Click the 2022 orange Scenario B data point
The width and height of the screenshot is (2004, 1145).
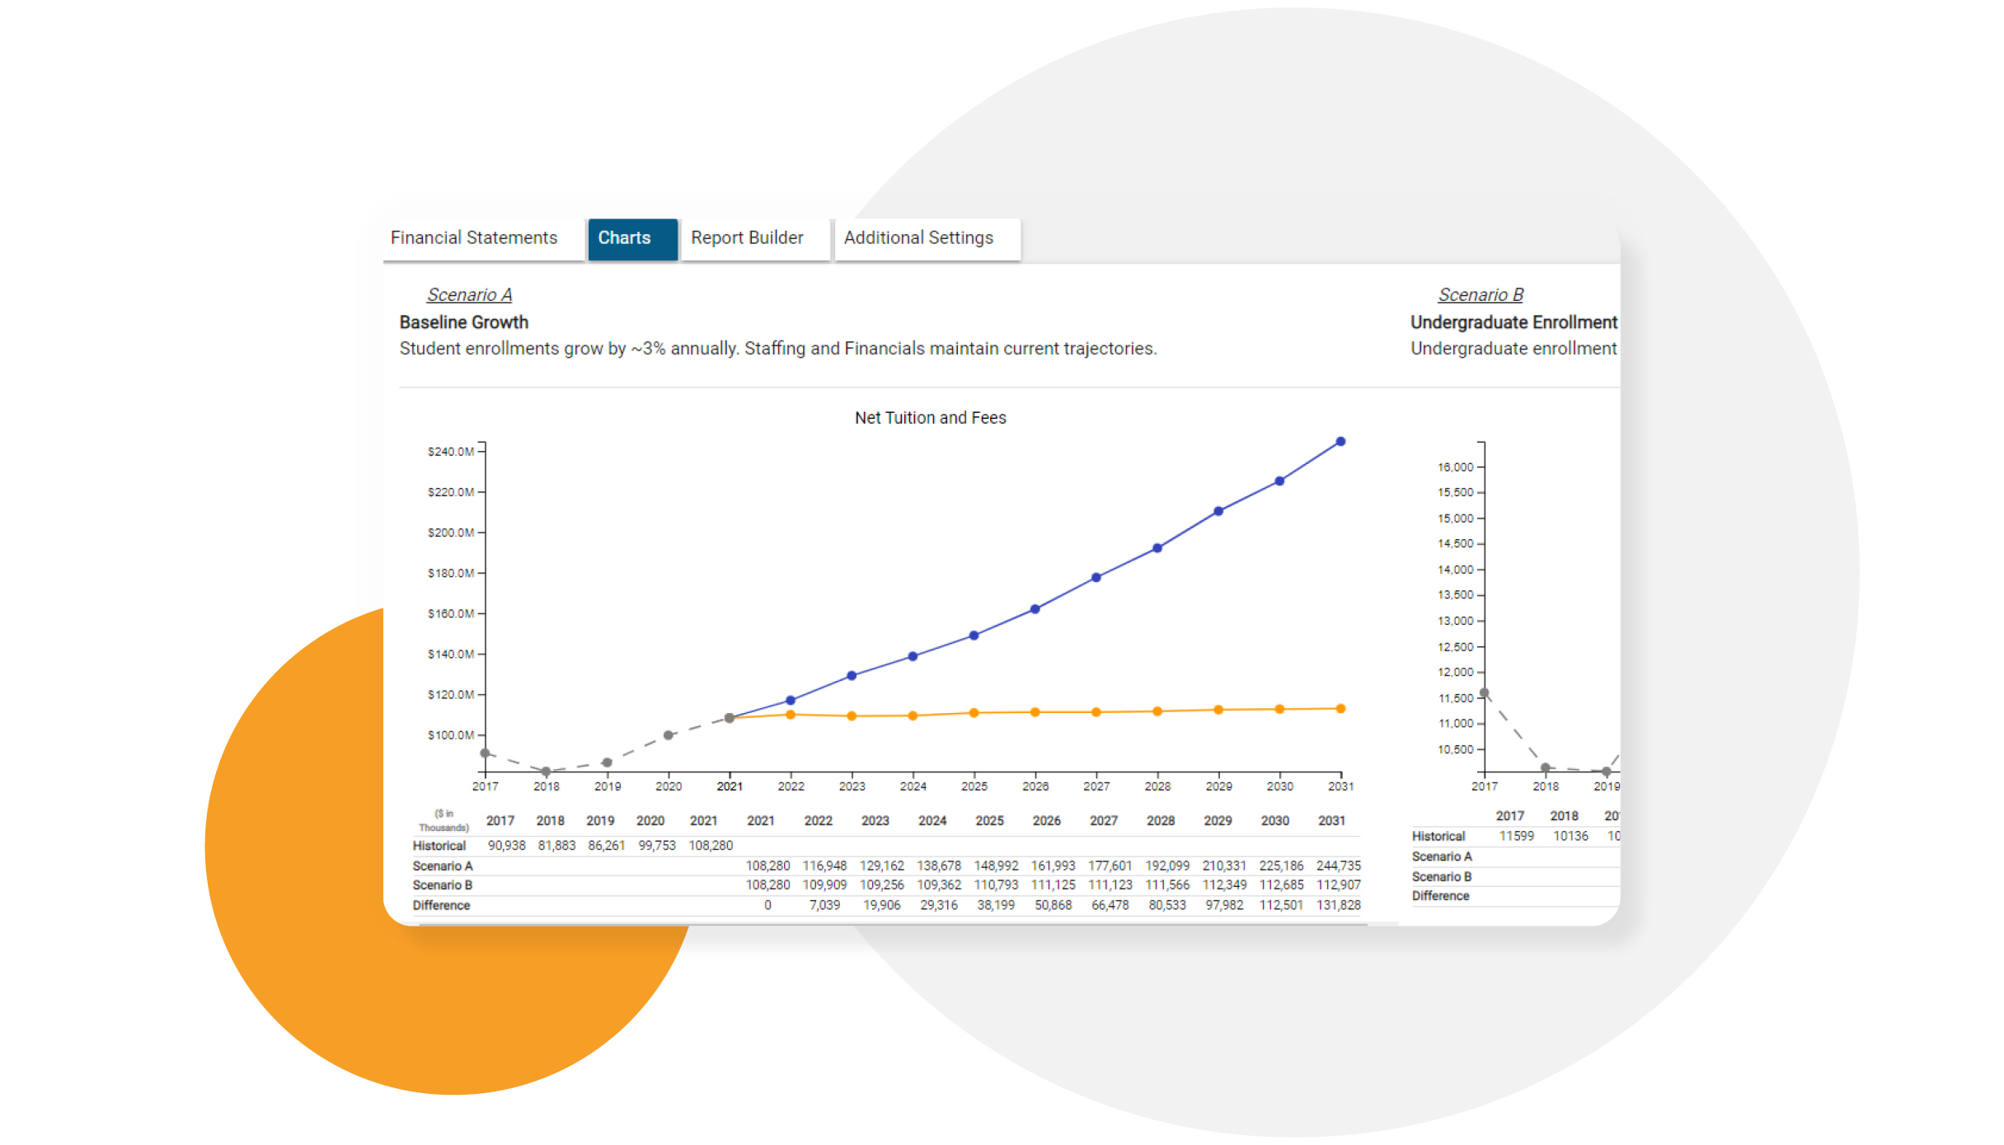coord(791,715)
